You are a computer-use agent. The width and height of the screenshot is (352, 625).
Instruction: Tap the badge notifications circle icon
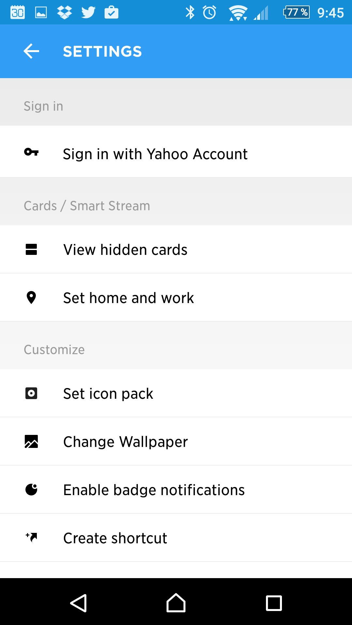(x=31, y=490)
